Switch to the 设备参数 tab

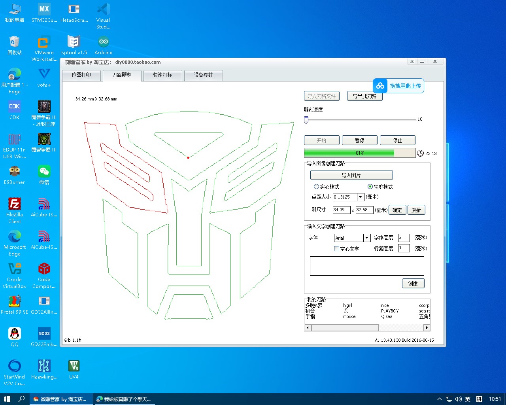203,75
